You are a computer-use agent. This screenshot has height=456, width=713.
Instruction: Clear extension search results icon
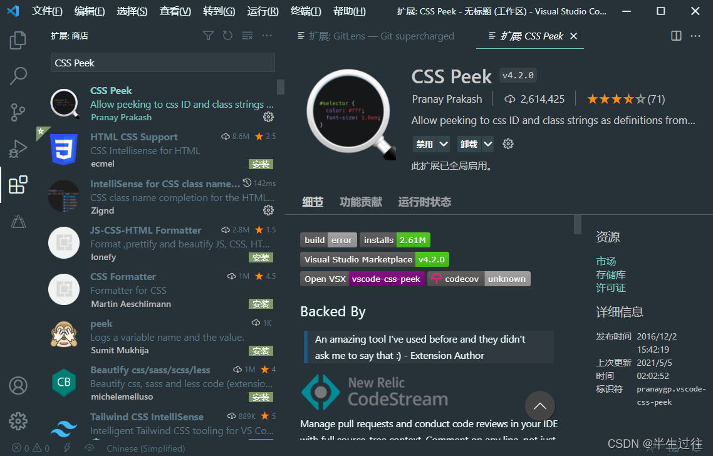pyautogui.click(x=247, y=36)
